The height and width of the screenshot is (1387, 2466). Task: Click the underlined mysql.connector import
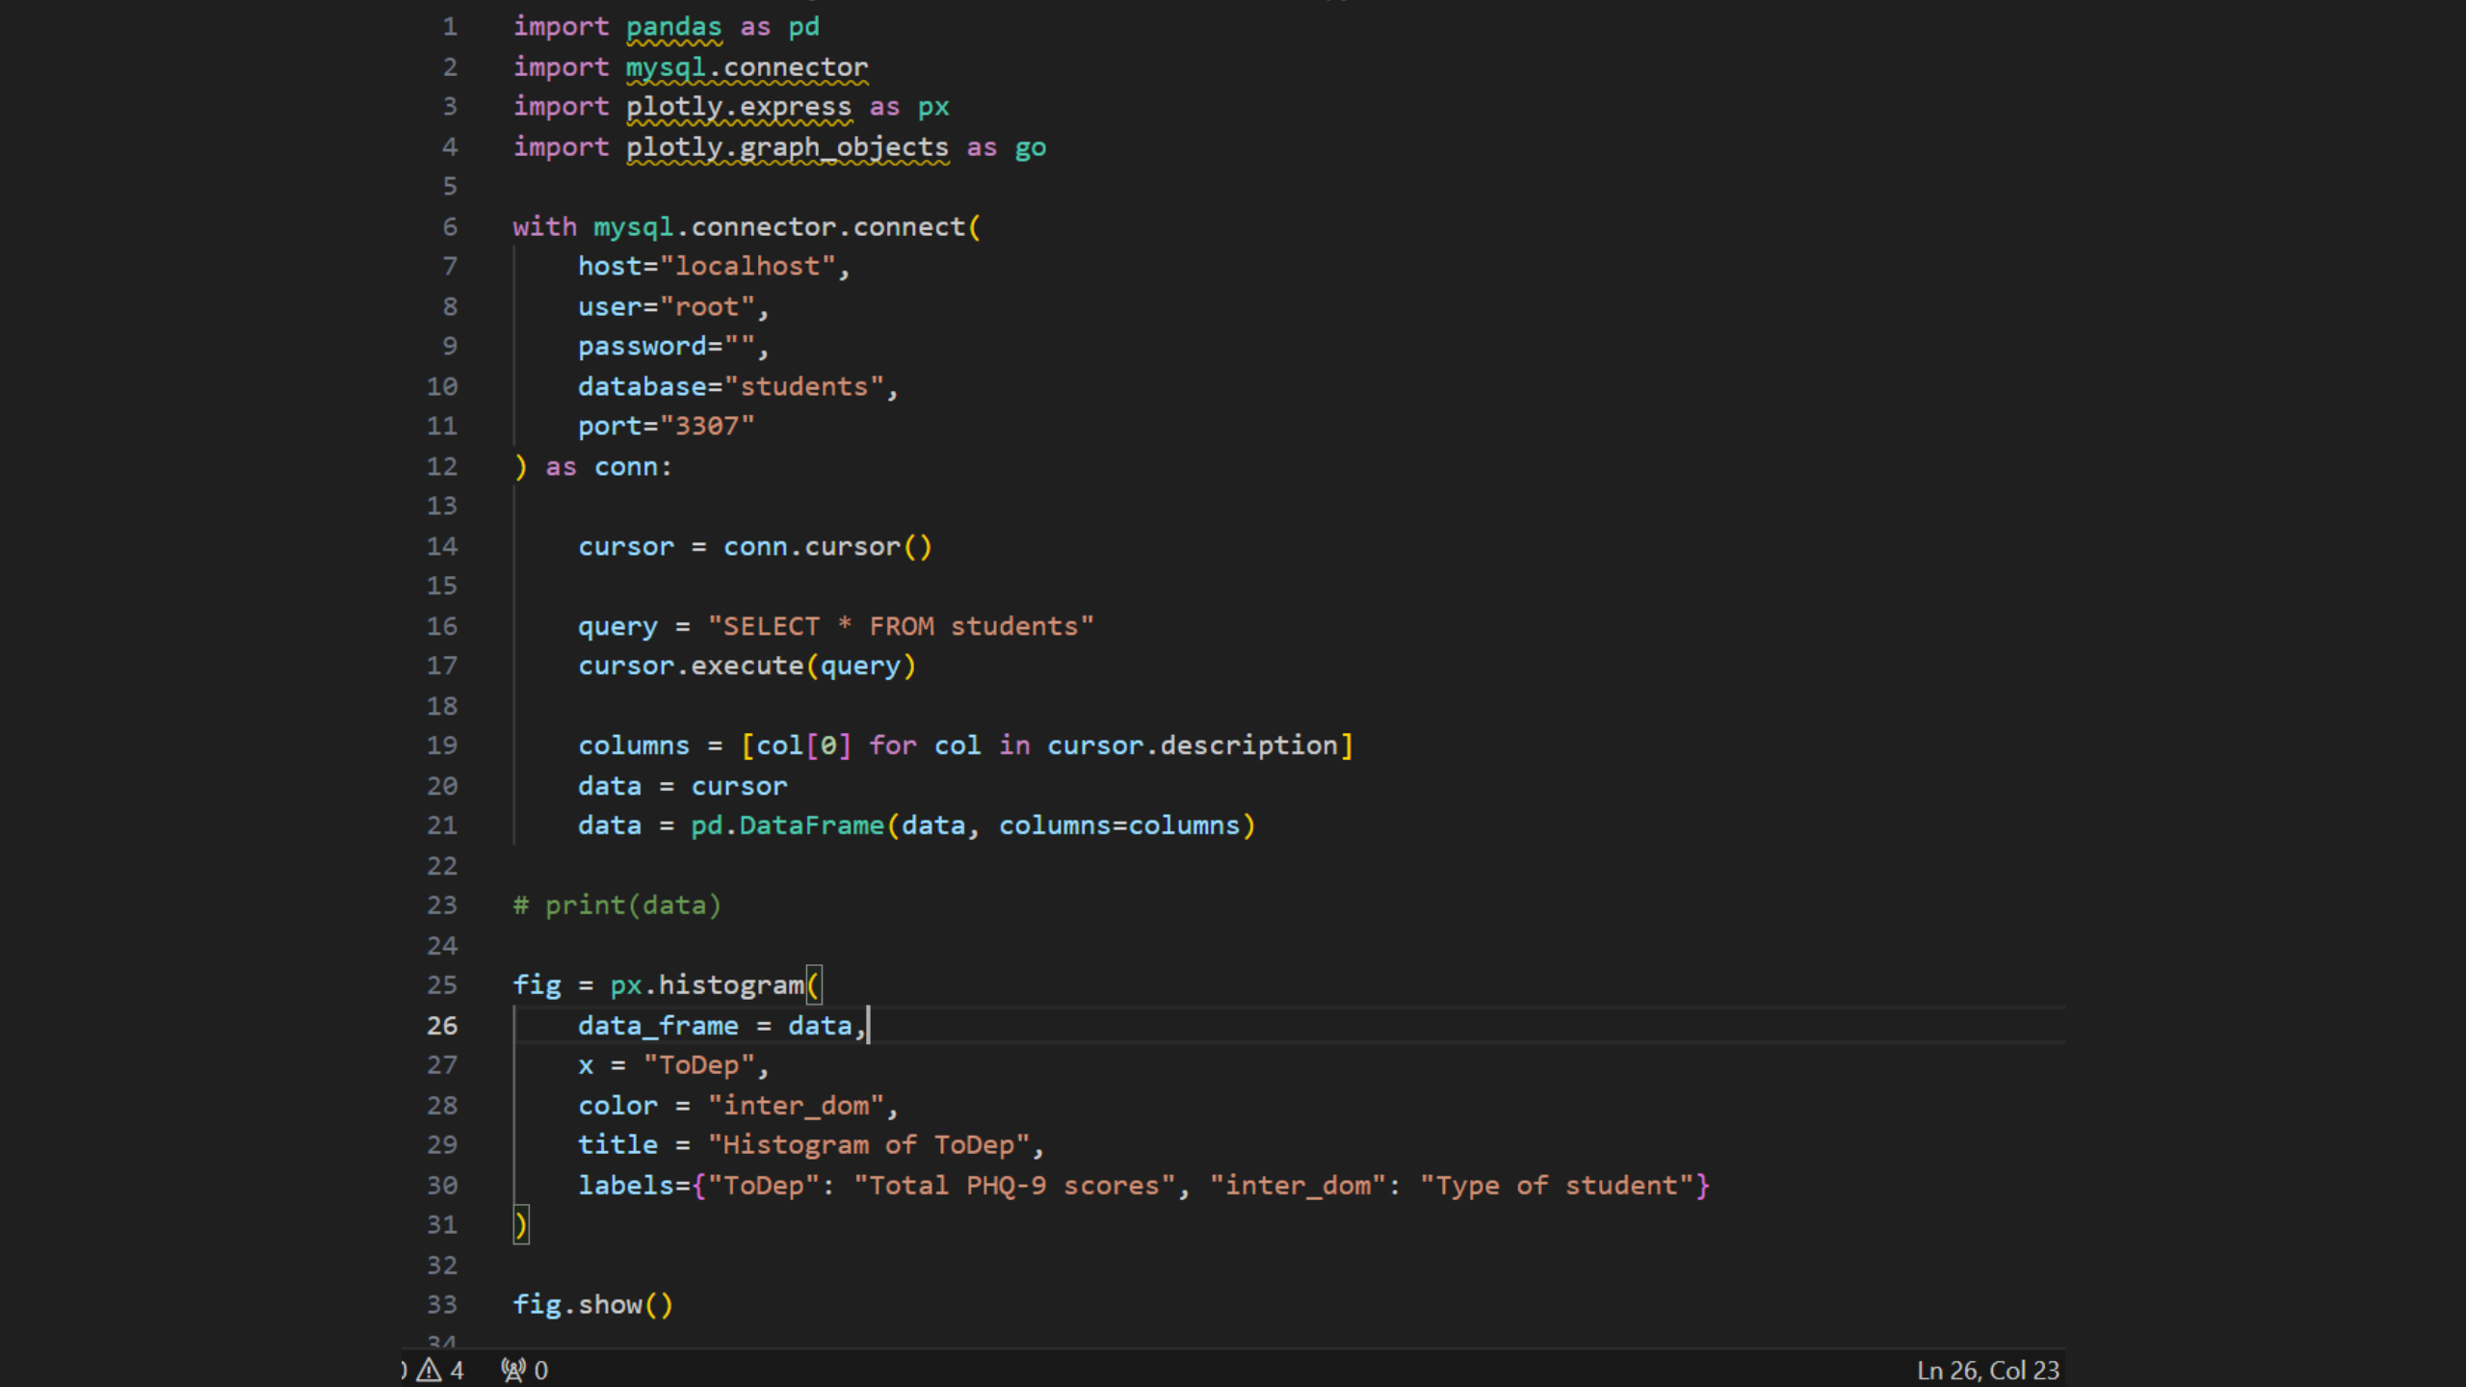coord(747,67)
